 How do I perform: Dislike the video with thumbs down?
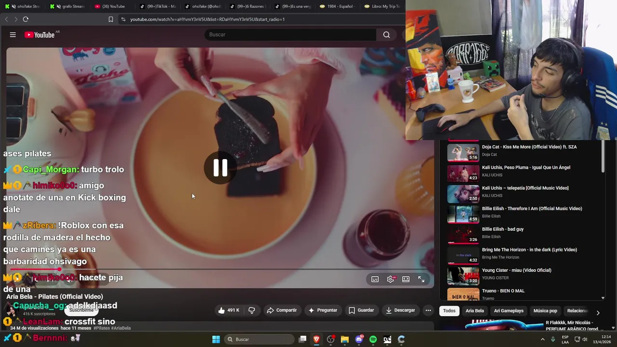coord(252,310)
